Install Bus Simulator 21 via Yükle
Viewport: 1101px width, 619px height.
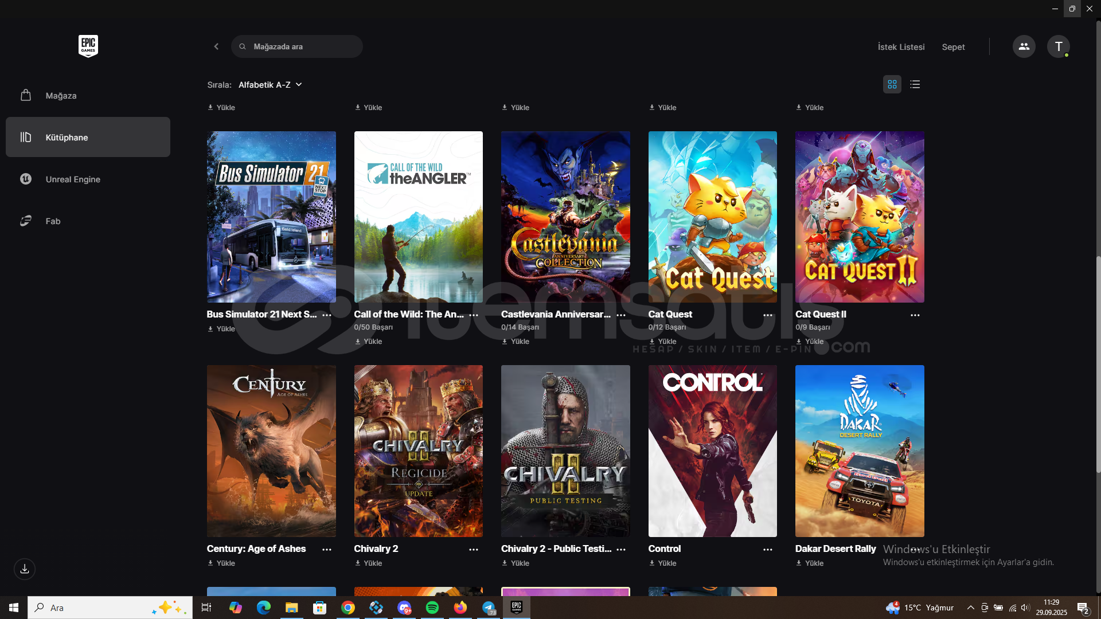221,329
